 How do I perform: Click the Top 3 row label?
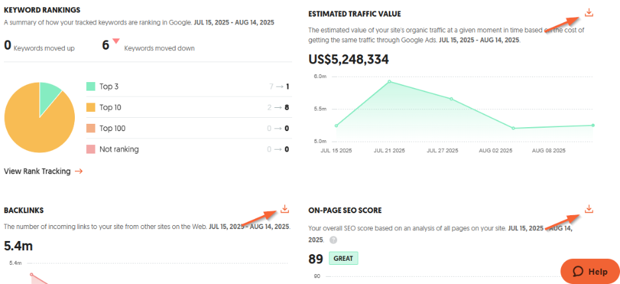point(109,87)
